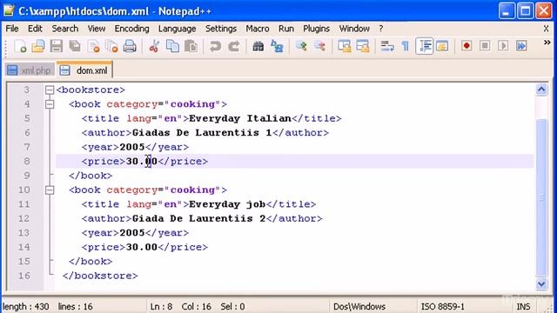Open the Edit menu
Viewport: 557px width, 313px height.
click(35, 29)
